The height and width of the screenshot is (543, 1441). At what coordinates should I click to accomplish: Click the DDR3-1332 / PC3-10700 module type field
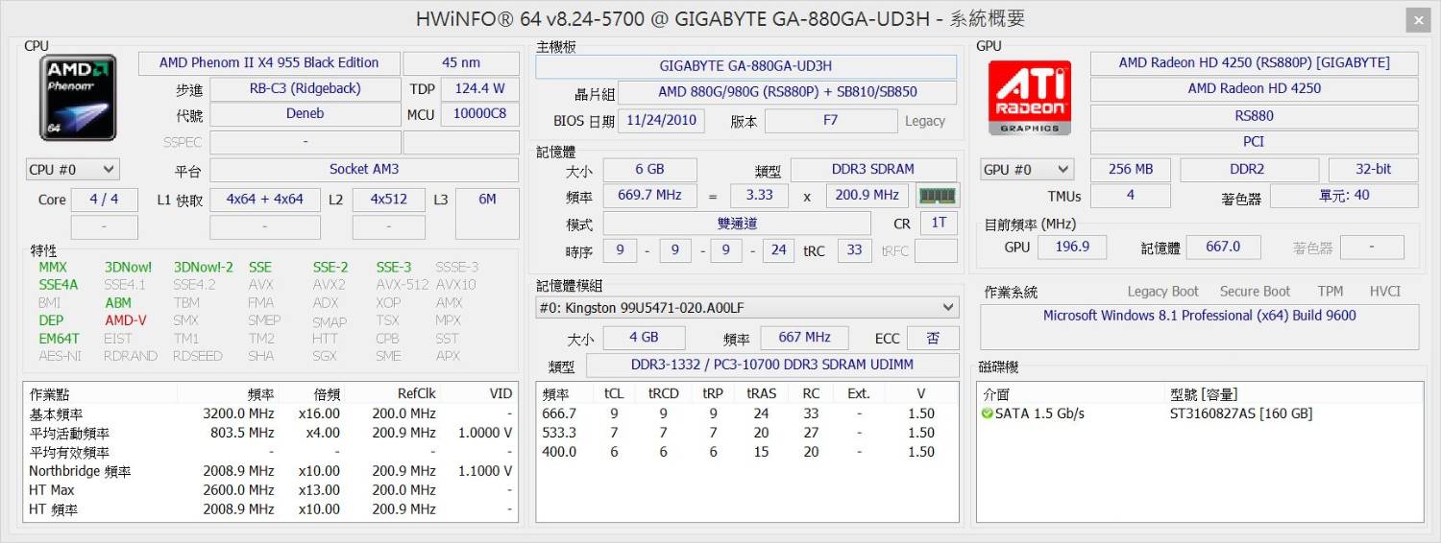[772, 366]
